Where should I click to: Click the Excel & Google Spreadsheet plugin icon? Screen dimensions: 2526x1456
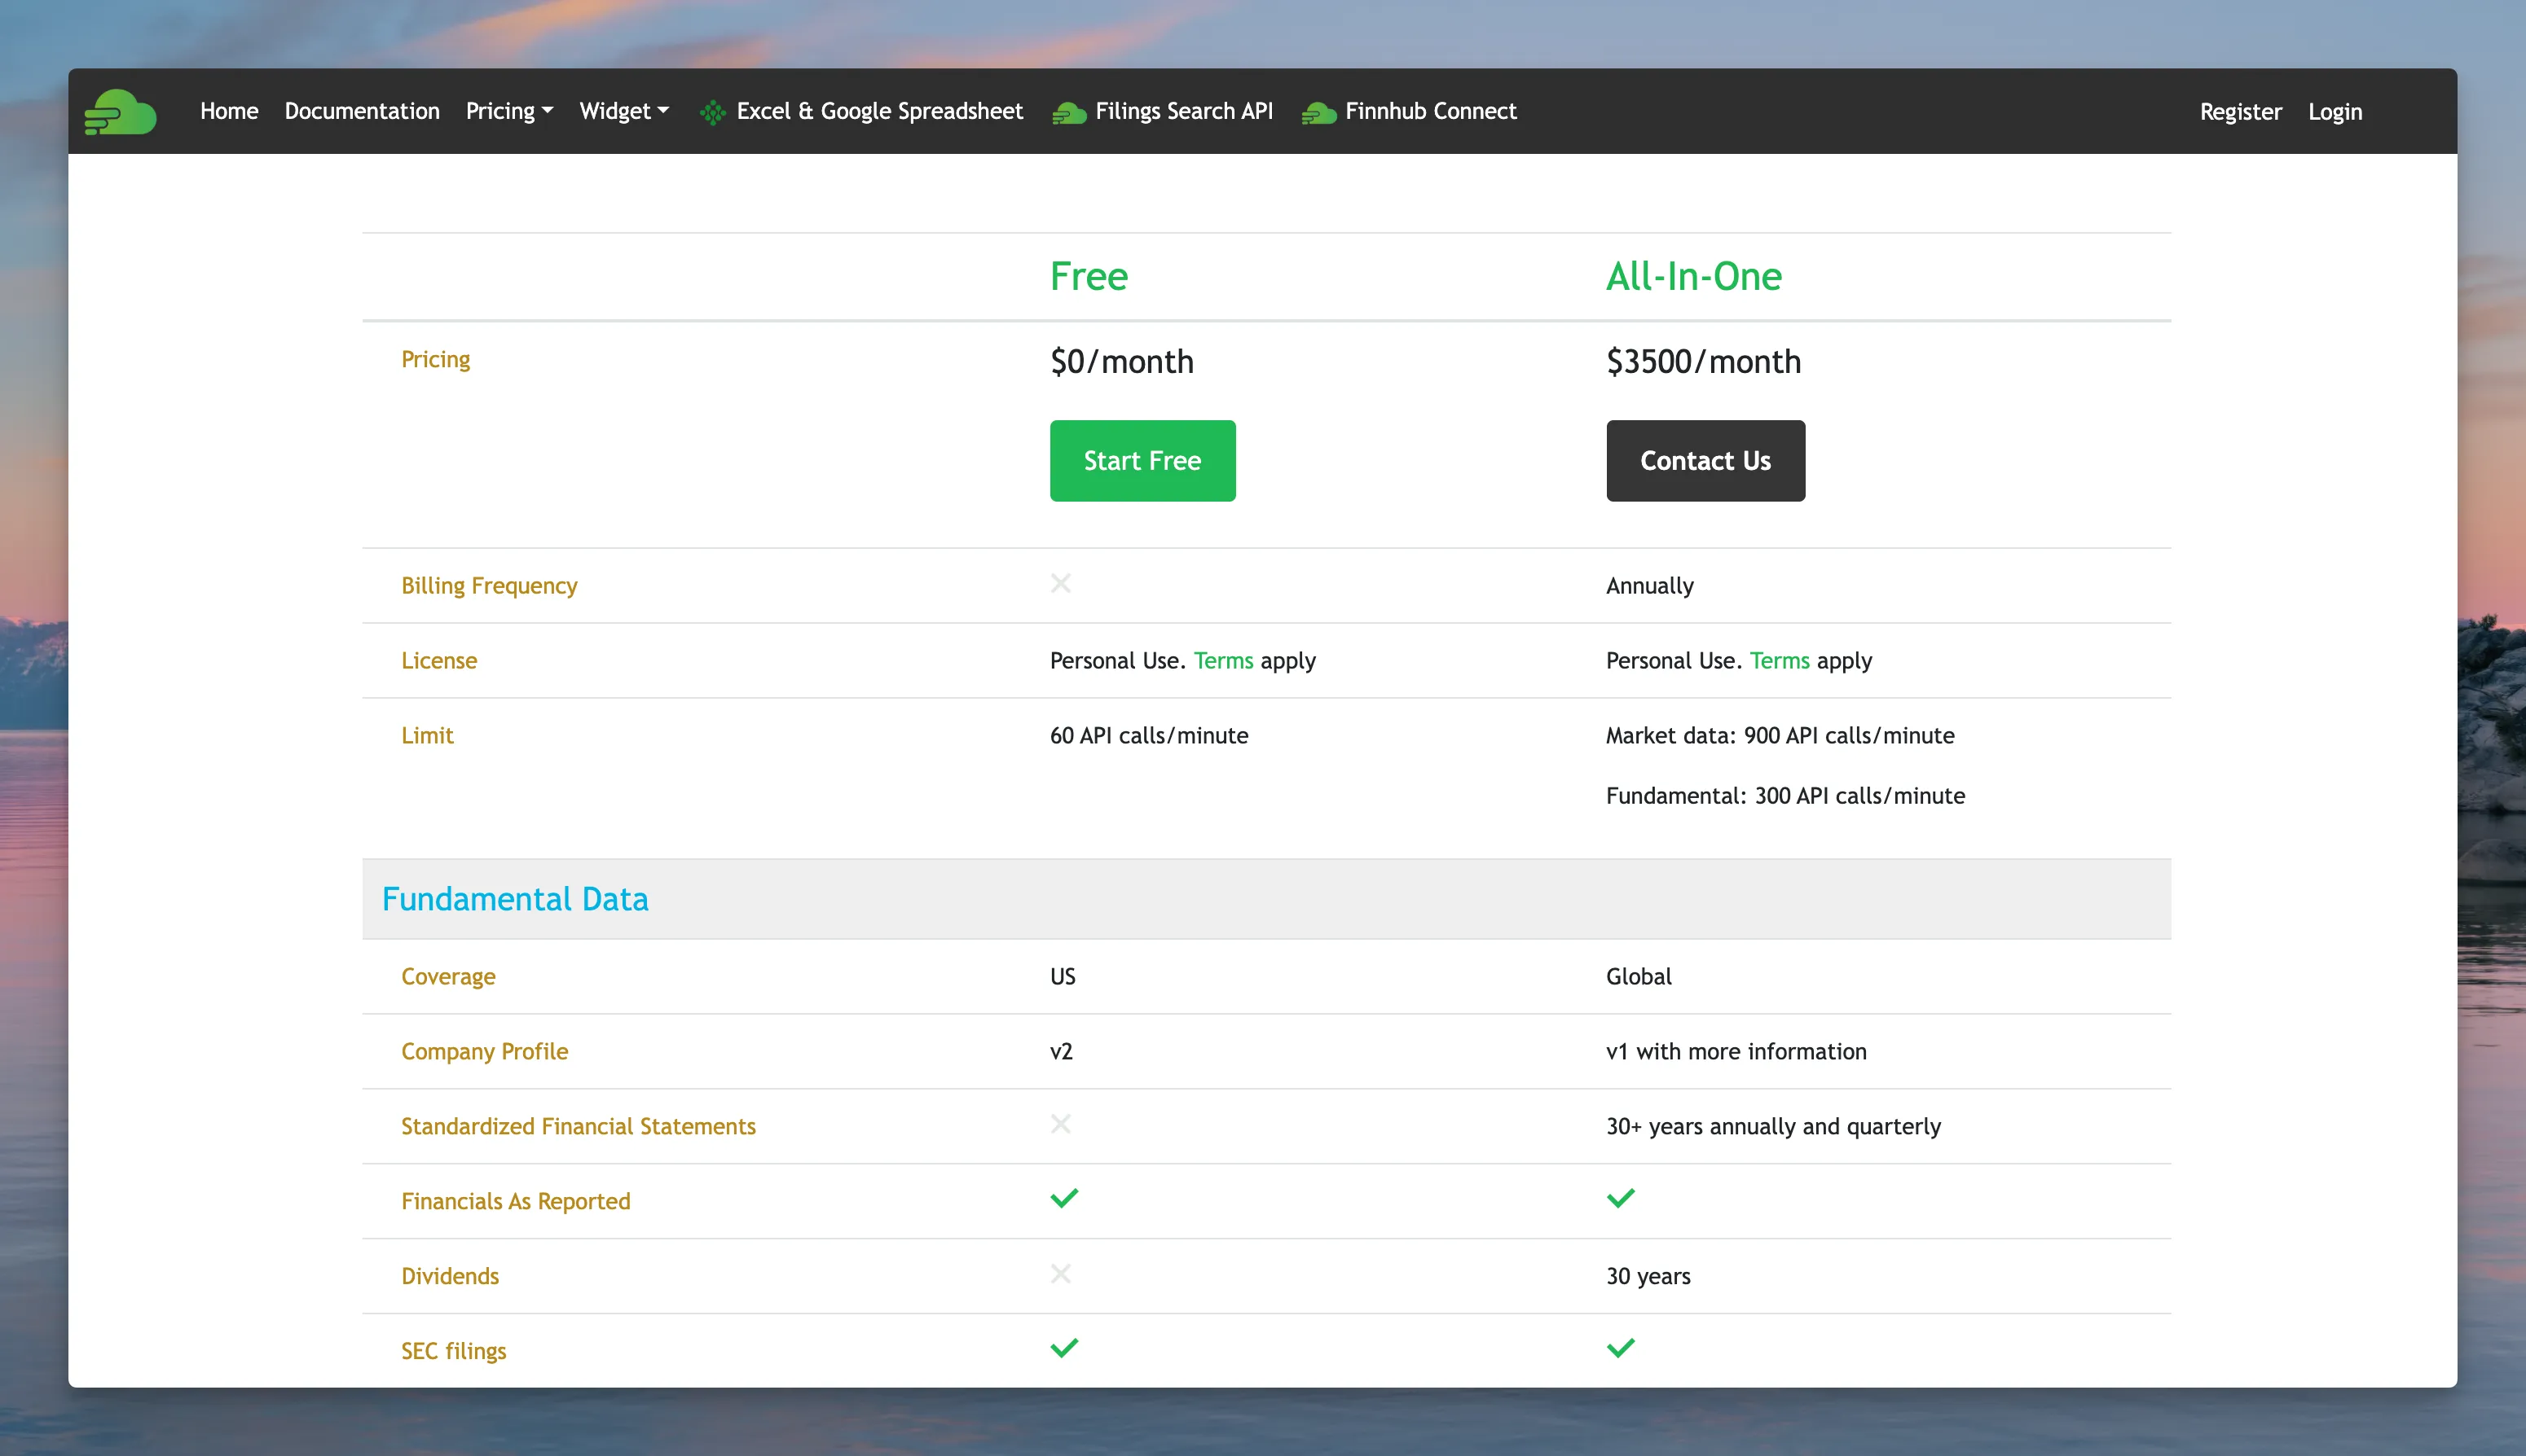click(712, 113)
